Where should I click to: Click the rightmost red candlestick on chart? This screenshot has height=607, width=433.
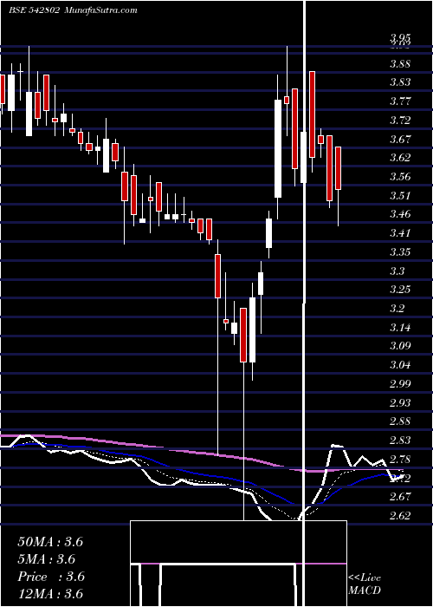(339, 168)
